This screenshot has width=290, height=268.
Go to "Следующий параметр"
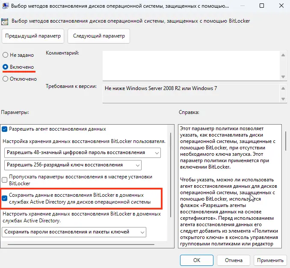click(99, 36)
